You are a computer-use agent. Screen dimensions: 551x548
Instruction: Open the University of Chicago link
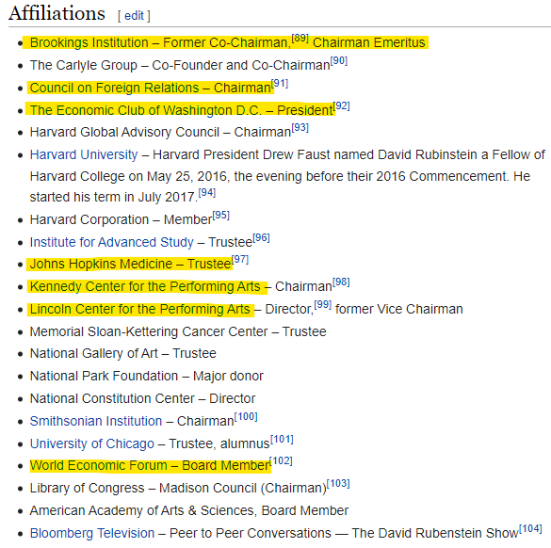point(92,443)
